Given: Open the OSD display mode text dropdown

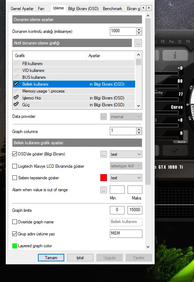Looking at the screenshot, I should click(x=126, y=154).
